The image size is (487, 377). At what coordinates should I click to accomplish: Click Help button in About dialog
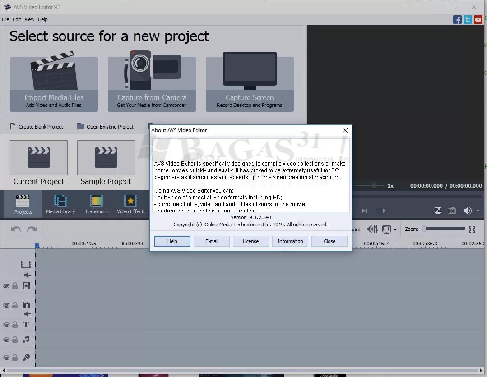pos(172,241)
